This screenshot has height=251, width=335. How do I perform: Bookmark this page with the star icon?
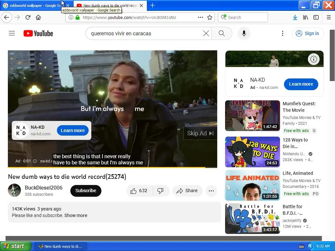[x=210, y=17]
